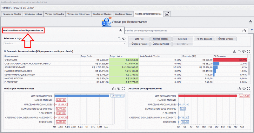
Task: Click the 97,31% total de vendas cell
Action: (160, 67)
